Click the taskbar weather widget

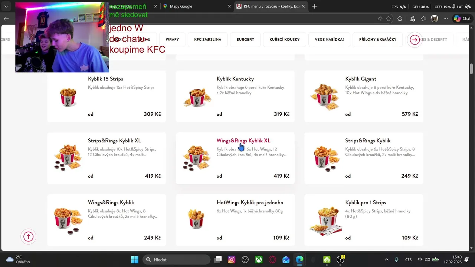coord(19,260)
